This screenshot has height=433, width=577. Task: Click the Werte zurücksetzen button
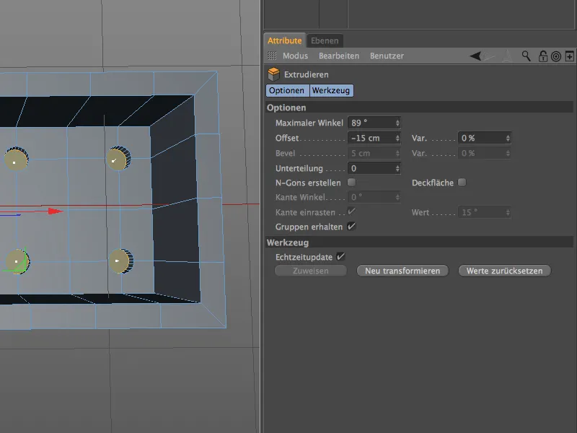pyautogui.click(x=504, y=271)
